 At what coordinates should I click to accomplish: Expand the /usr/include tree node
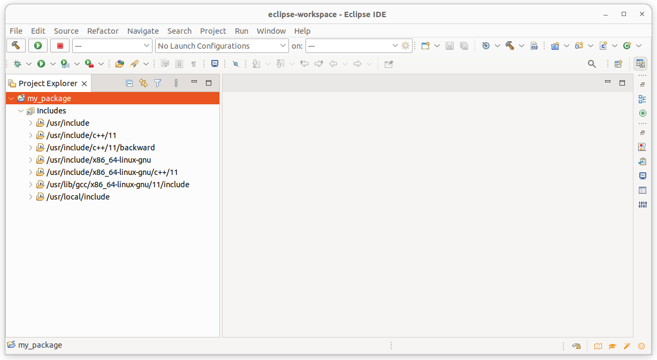(x=31, y=123)
